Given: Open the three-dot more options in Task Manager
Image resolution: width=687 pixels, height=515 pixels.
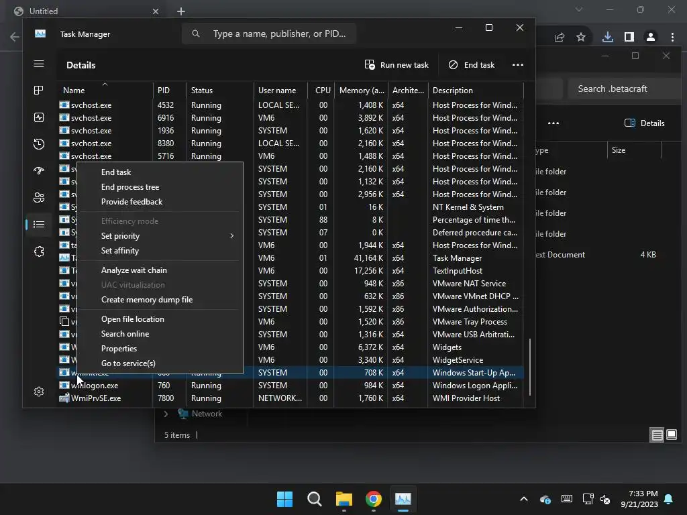Looking at the screenshot, I should [x=518, y=65].
